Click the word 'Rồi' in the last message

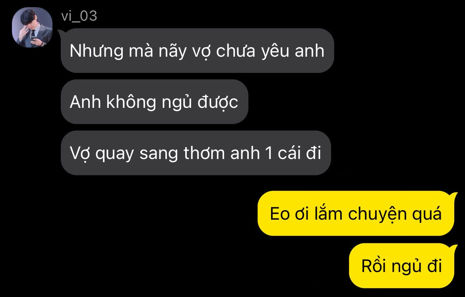[x=374, y=265]
